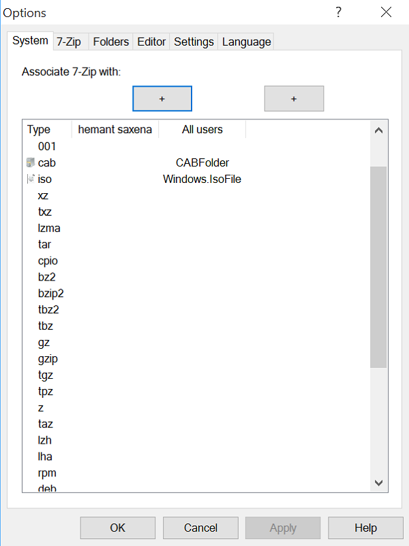Open the Folders tab
409x546 pixels.
tap(110, 42)
